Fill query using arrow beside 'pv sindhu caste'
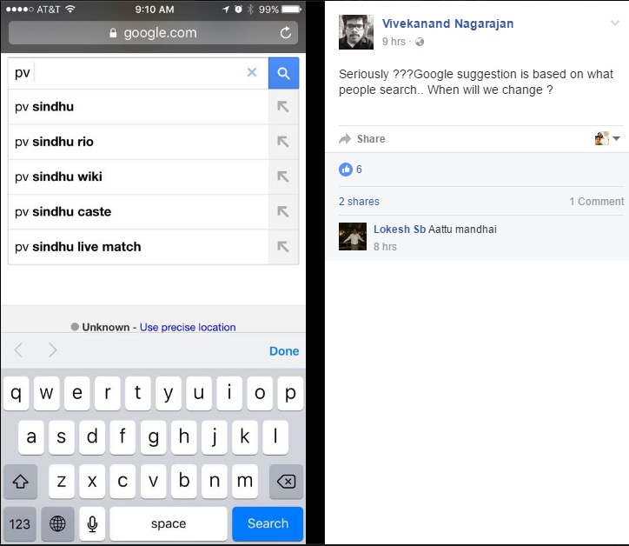 tap(283, 211)
